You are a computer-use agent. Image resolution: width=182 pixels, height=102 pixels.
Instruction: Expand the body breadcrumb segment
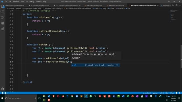pos(104,8)
